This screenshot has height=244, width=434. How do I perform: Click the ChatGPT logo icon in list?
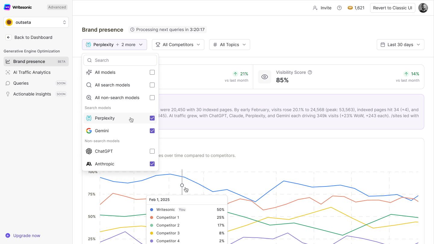(x=89, y=151)
